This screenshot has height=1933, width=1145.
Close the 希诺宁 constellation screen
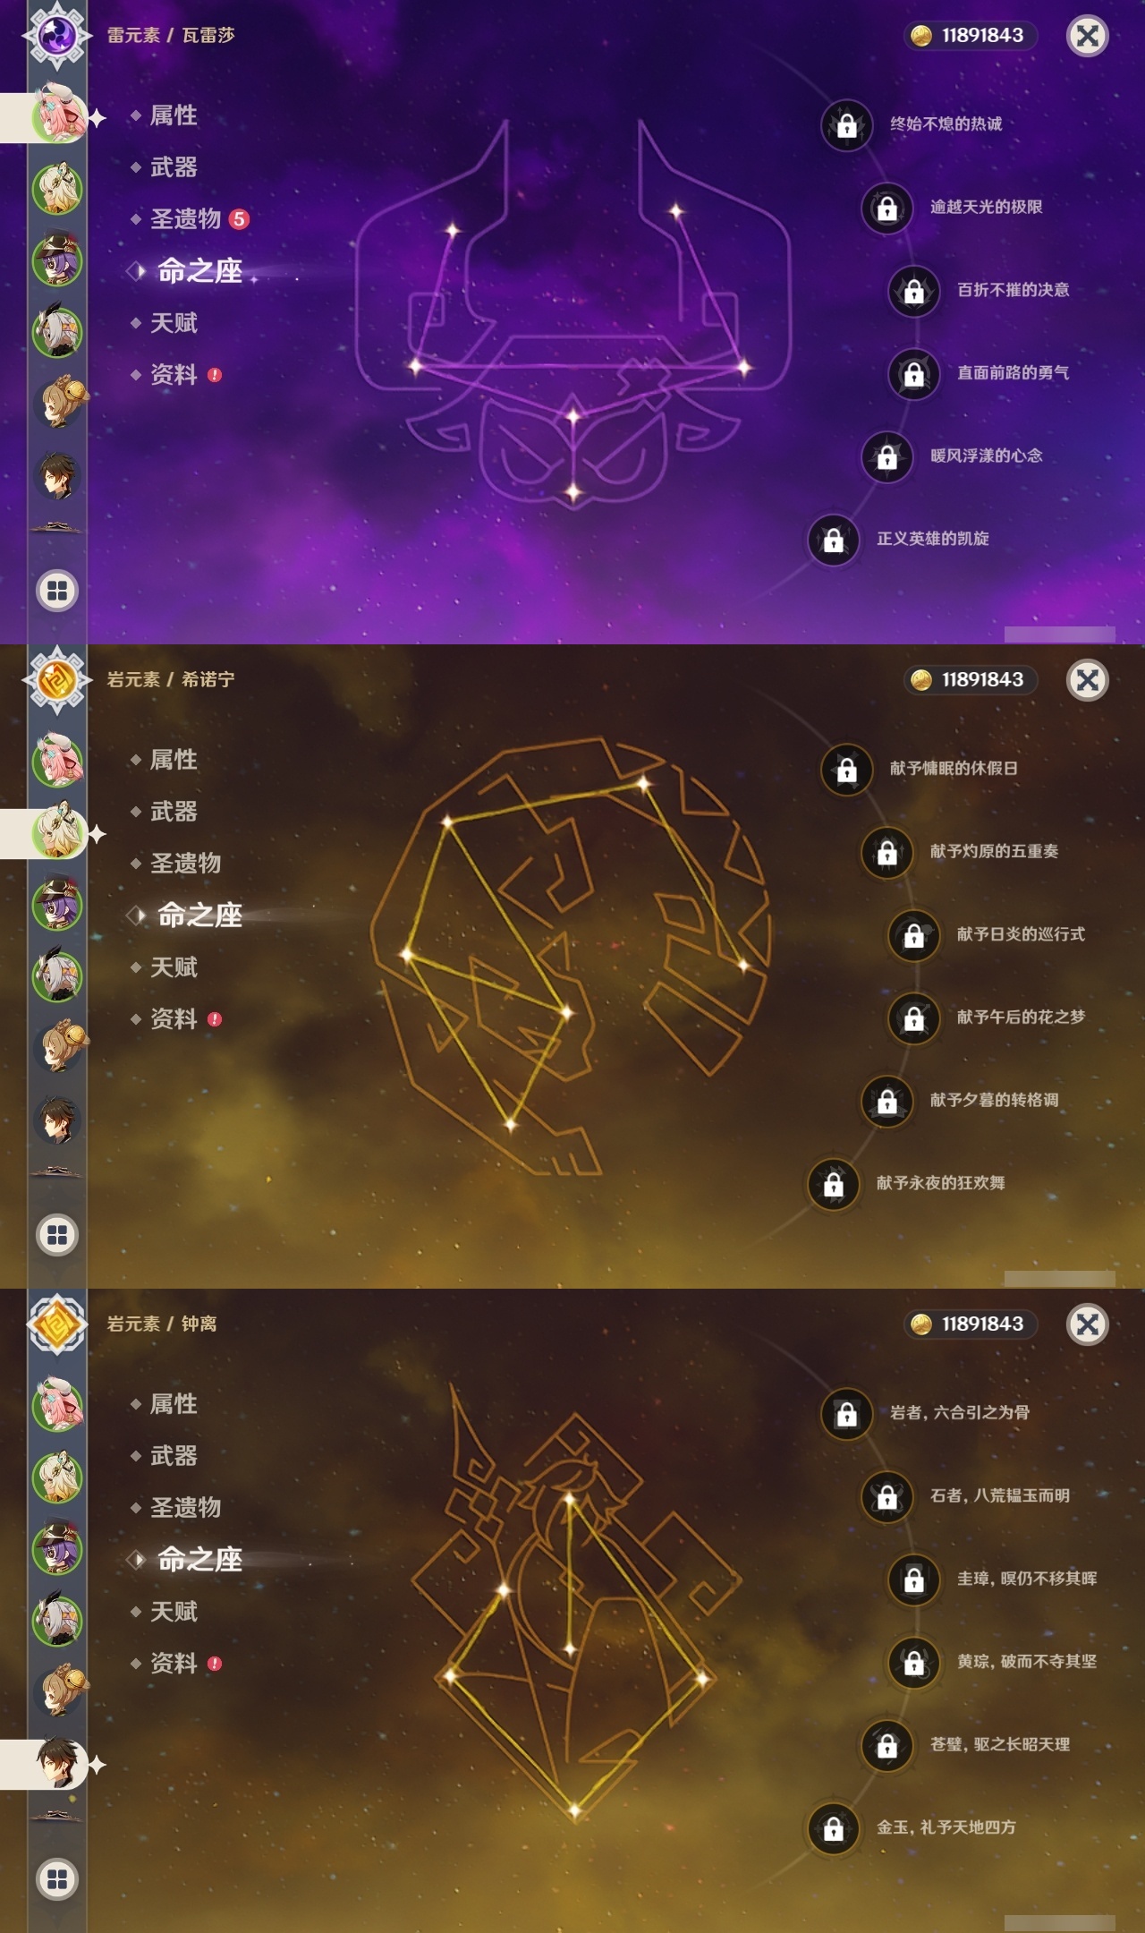(x=1088, y=680)
